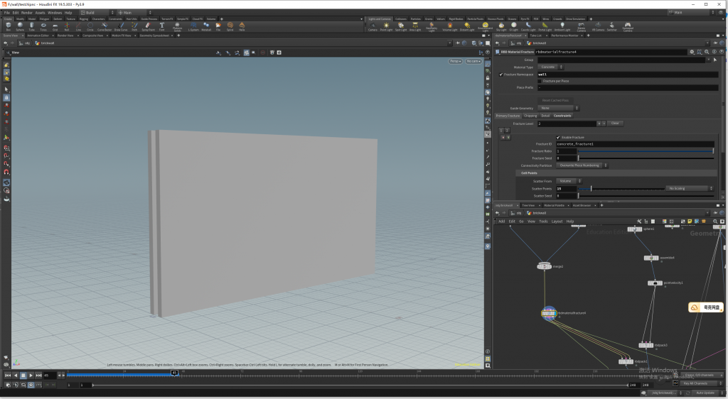Select the L-System shelf tool
Image resolution: width=728 pixels, height=399 pixels.
pyautogui.click(x=193, y=26)
